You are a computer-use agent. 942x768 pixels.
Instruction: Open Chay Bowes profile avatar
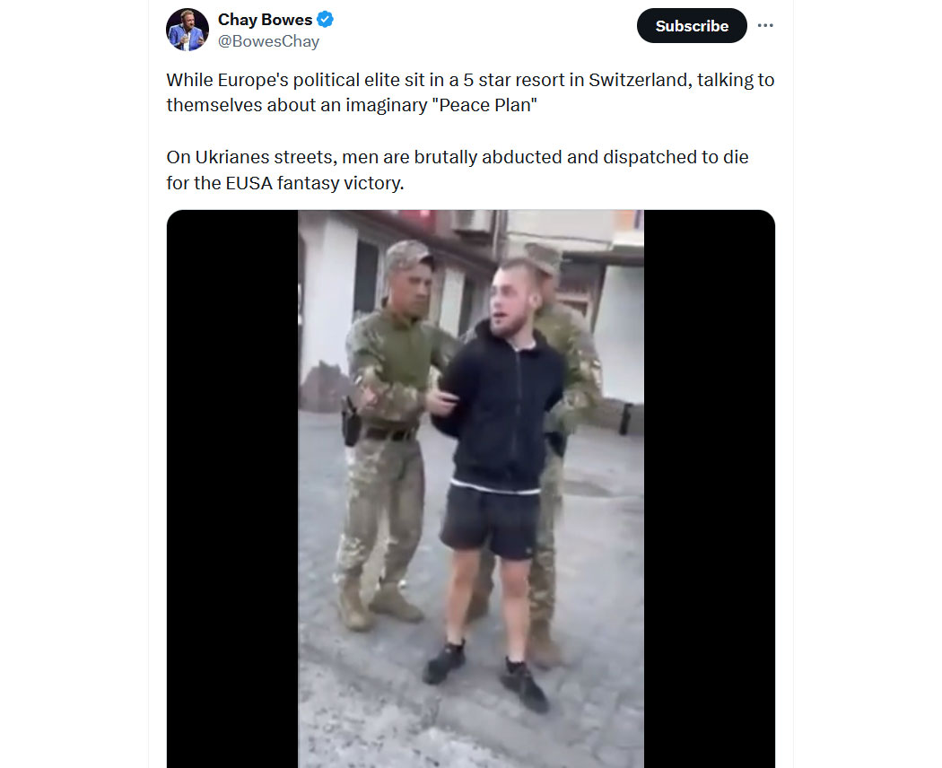point(188,30)
